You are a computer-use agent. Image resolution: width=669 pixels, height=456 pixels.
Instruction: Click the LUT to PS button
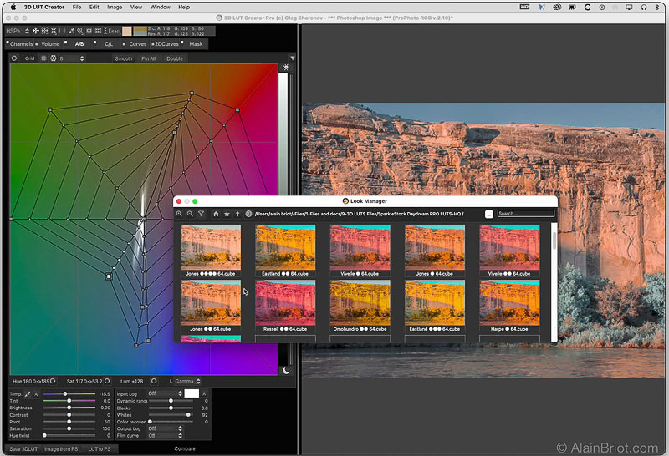99,449
